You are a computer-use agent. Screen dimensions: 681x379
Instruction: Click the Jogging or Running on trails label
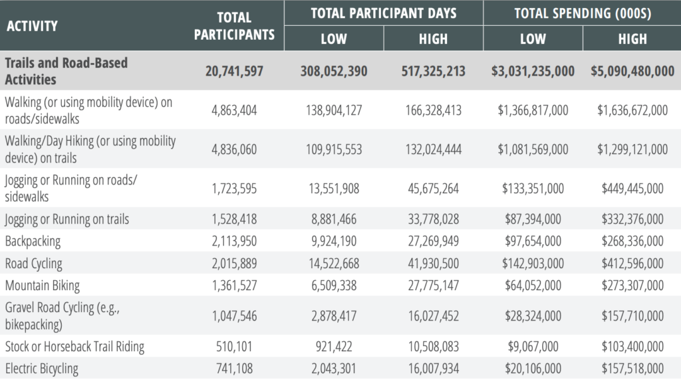pyautogui.click(x=67, y=219)
